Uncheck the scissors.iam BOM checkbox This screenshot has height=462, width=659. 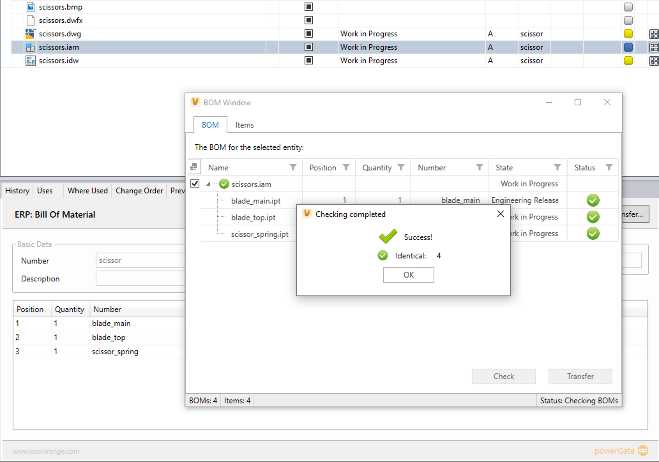195,184
